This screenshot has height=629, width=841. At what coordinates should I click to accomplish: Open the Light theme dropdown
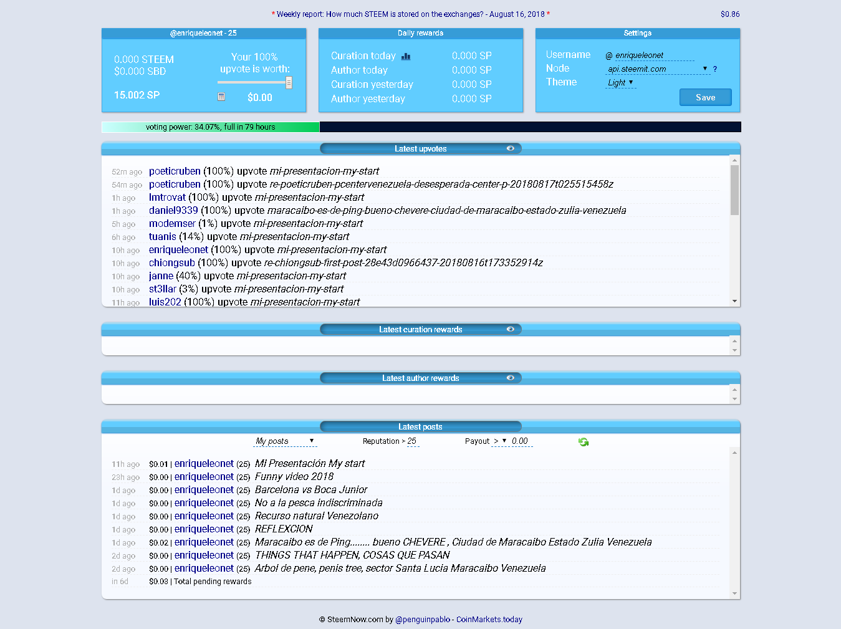click(621, 82)
